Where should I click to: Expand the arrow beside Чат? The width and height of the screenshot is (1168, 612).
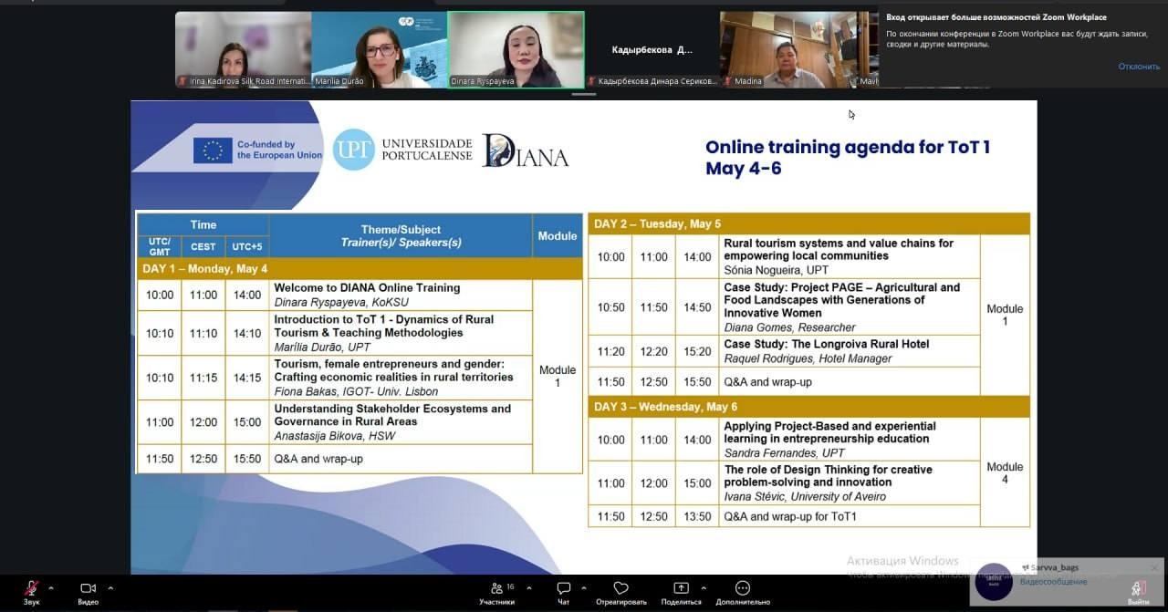tap(586, 588)
